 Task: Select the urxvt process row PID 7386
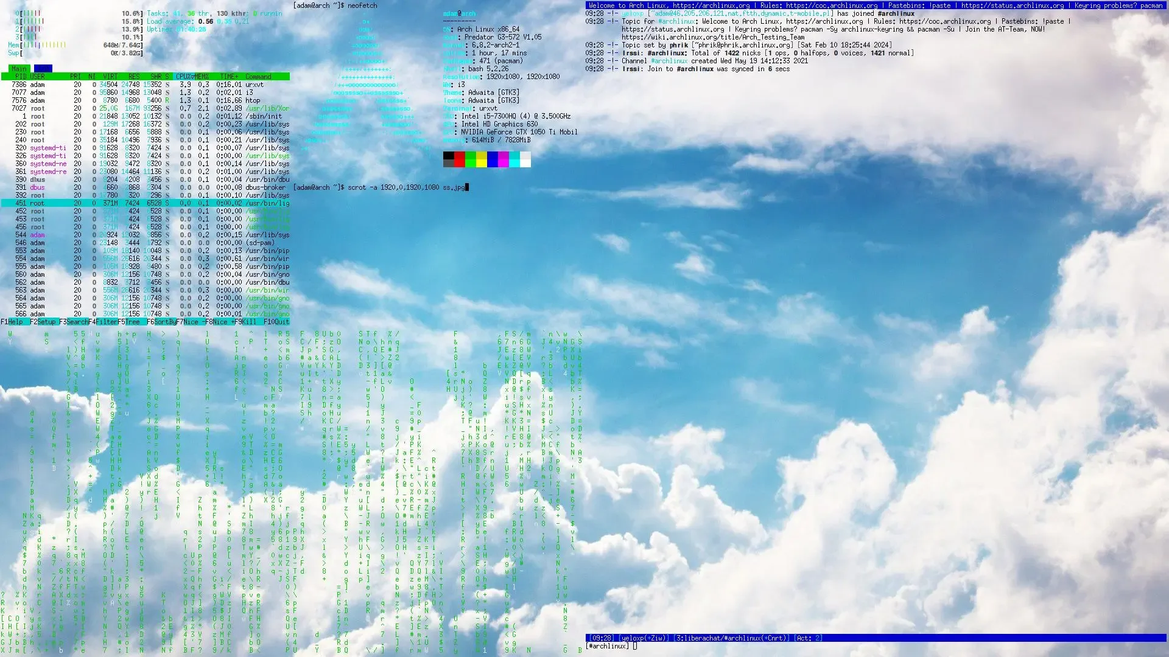tap(145, 85)
